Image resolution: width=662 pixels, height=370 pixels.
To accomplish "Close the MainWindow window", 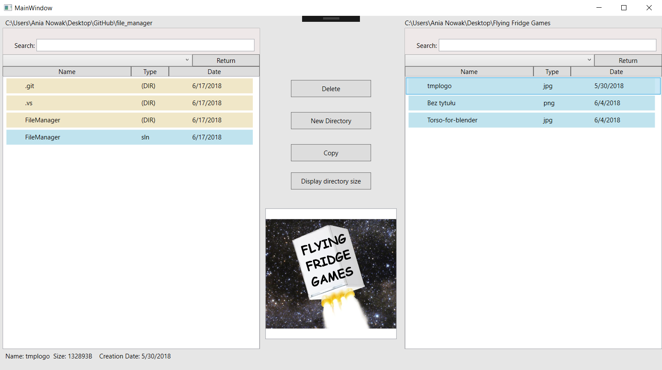I will pyautogui.click(x=649, y=8).
